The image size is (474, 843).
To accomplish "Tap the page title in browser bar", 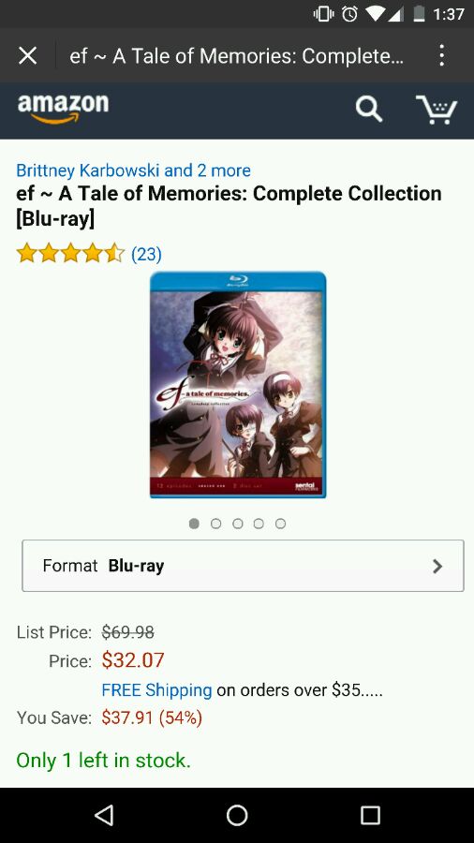I will point(236,55).
